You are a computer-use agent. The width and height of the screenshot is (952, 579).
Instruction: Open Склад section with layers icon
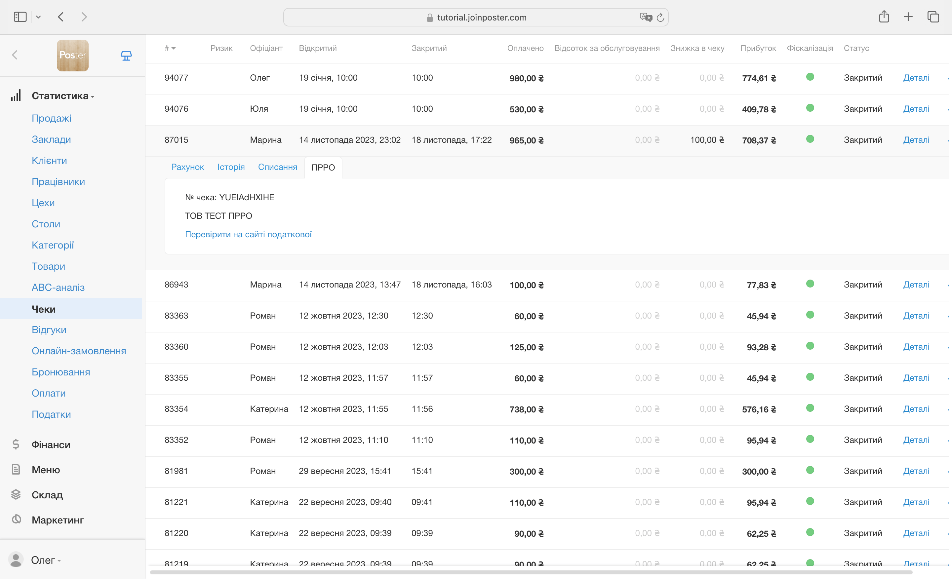point(16,494)
